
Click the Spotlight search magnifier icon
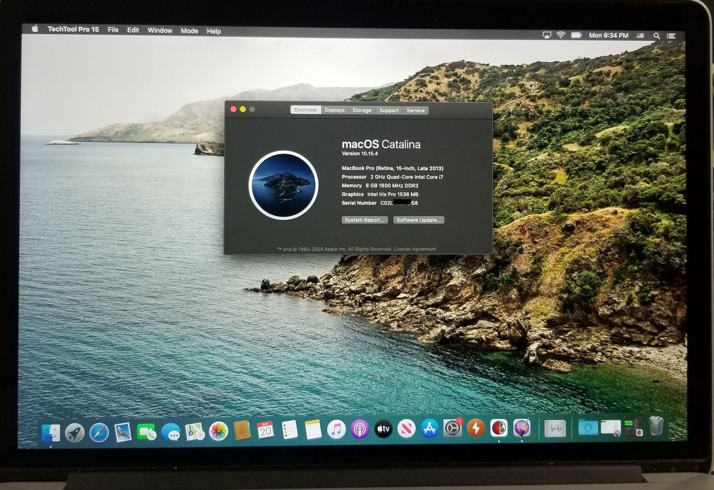click(656, 36)
